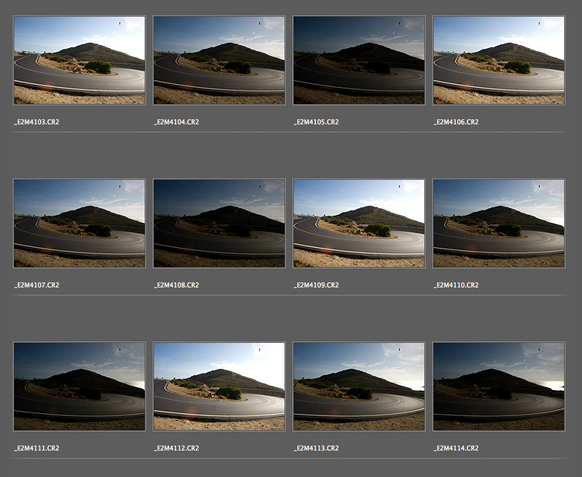This screenshot has height=477, width=582.
Task: Select the _E2M4106.CR2 filename label
Action: (456, 122)
